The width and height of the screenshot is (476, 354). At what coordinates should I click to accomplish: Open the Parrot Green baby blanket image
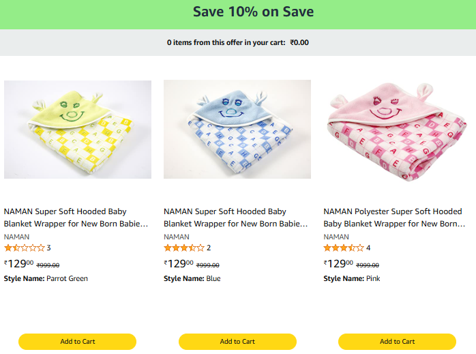(78, 130)
